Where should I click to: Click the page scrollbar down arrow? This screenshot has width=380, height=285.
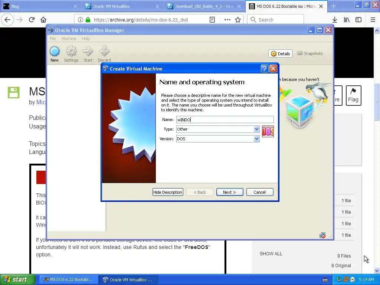tap(377, 271)
